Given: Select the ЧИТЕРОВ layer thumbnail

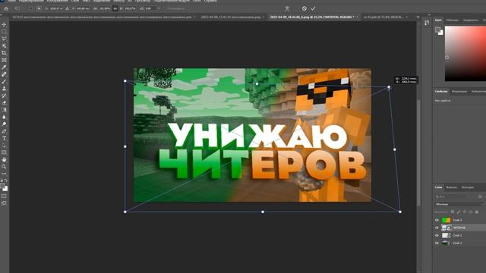Looking at the screenshot, I should tap(446, 227).
